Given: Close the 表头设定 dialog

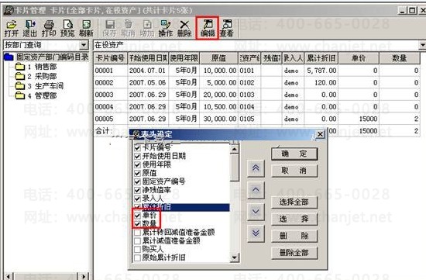Looking at the screenshot, I should click(x=321, y=134).
